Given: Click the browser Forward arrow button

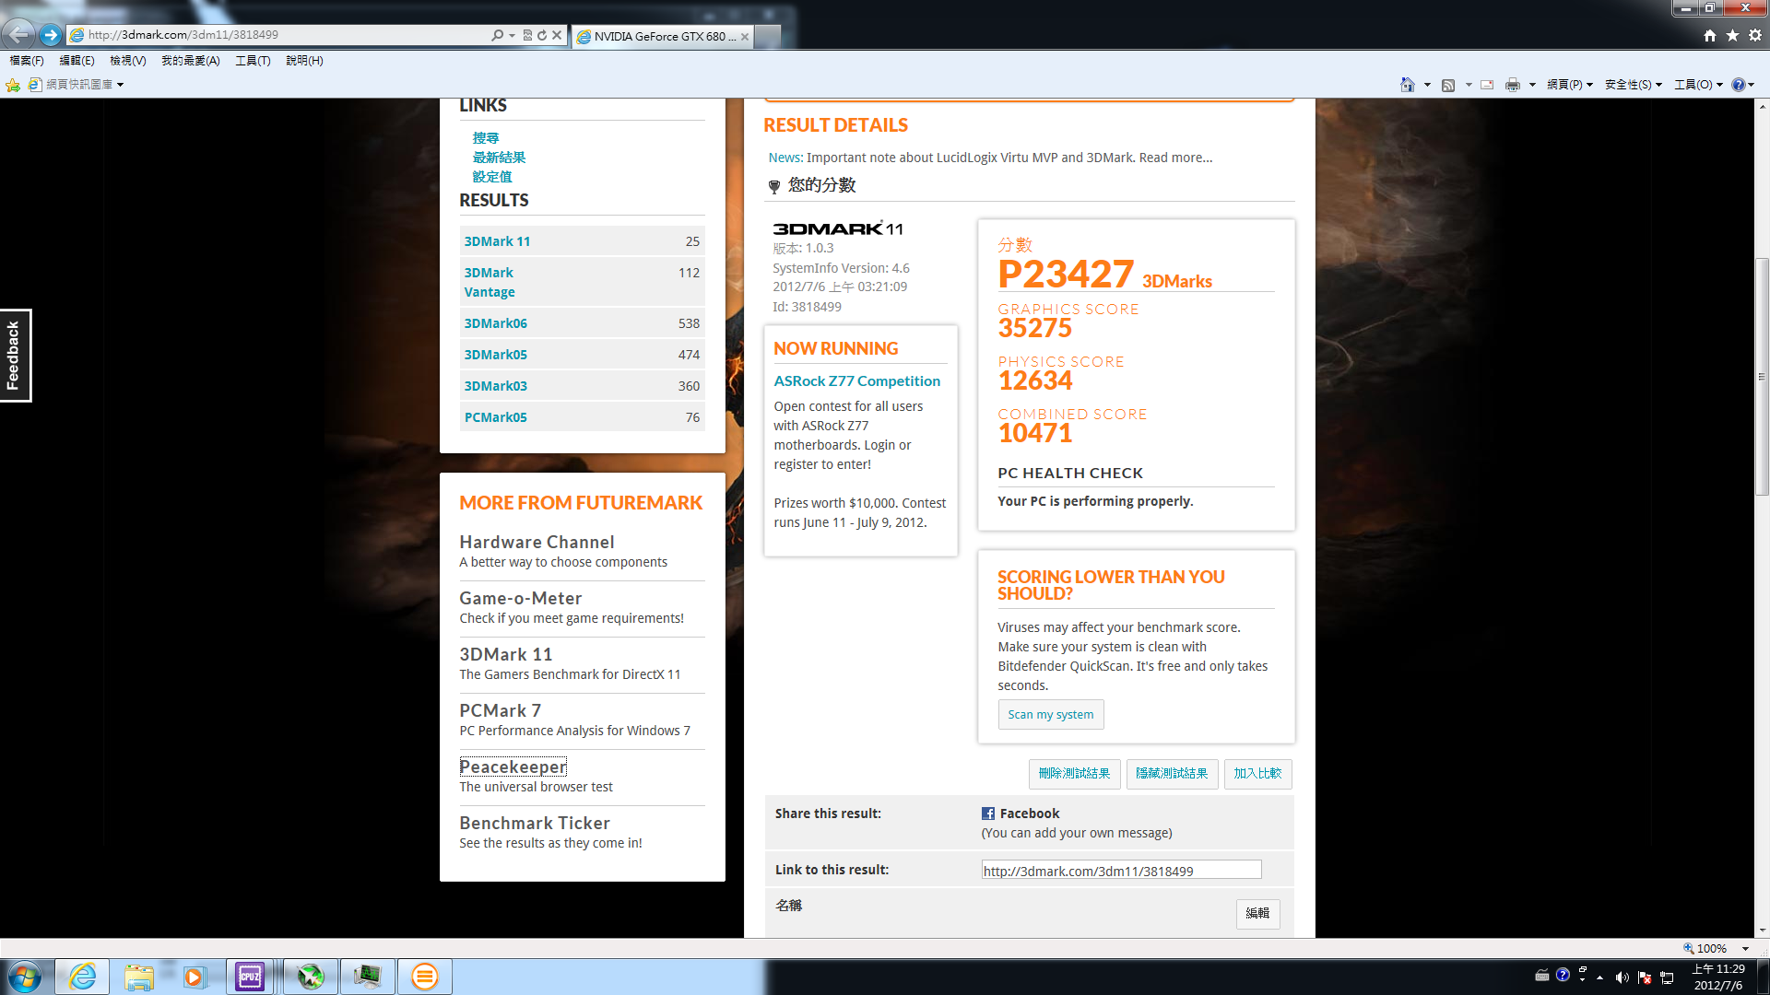Looking at the screenshot, I should pos(51,35).
